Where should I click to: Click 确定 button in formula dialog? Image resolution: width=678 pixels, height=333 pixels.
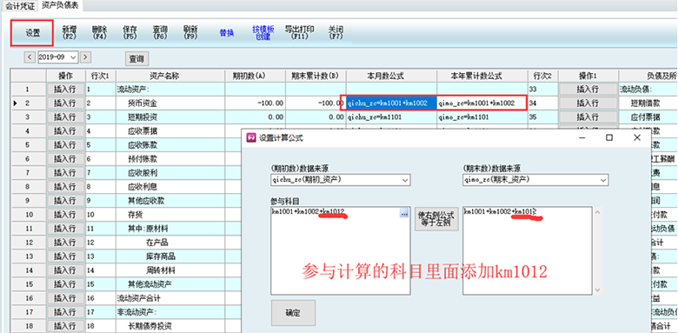point(293,313)
